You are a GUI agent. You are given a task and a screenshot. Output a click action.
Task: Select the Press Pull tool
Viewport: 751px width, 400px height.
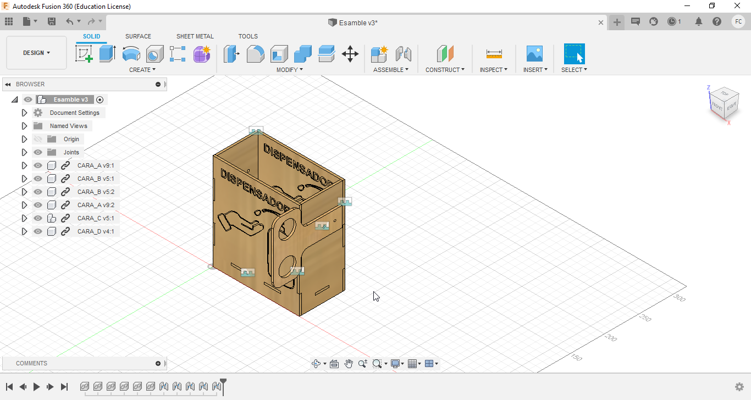(x=231, y=54)
